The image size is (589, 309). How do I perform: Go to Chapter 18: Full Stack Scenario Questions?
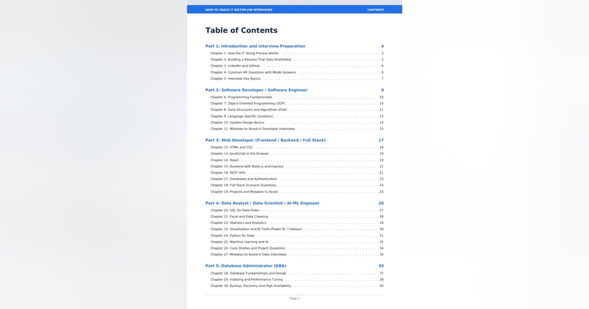coord(243,185)
